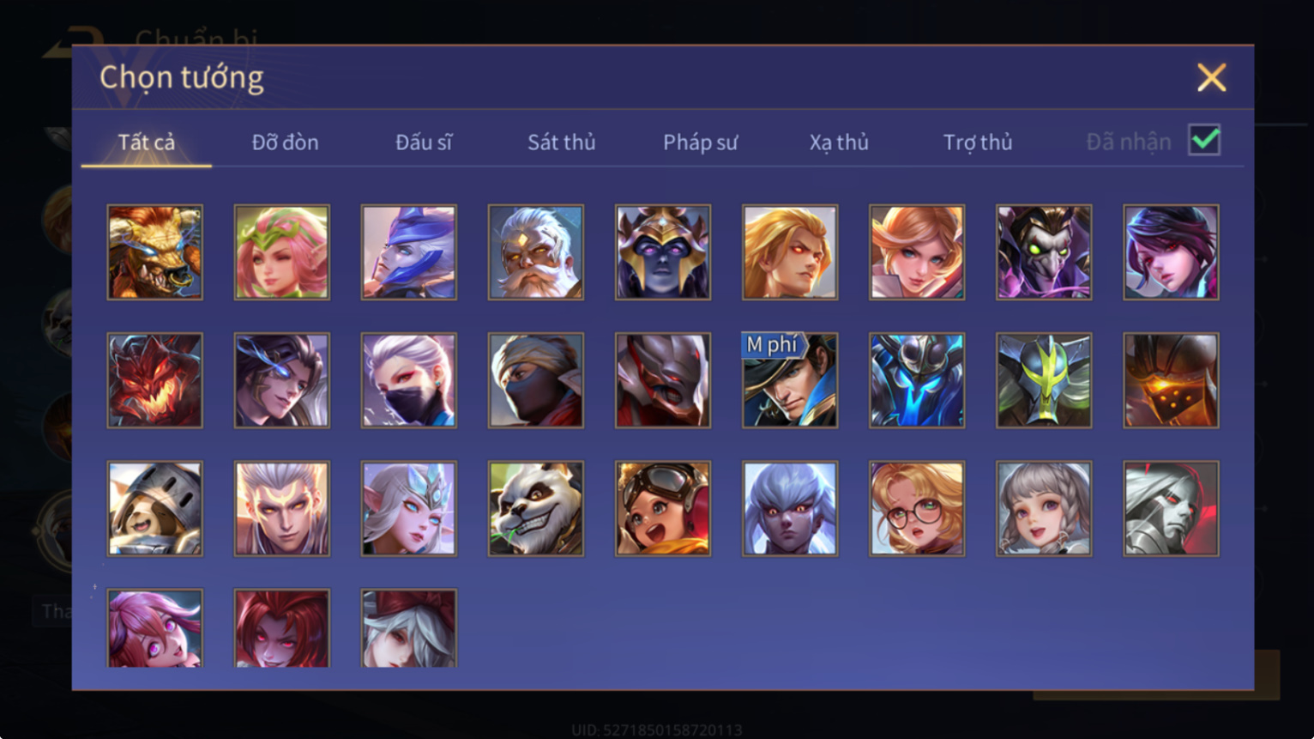The image size is (1314, 739).
Task: Switch to the Trợ thủ tab
Action: 978,142
